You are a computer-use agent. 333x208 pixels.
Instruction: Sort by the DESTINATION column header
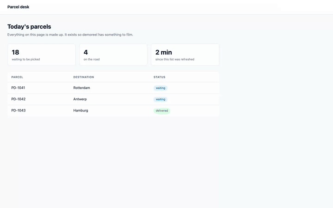pyautogui.click(x=84, y=77)
